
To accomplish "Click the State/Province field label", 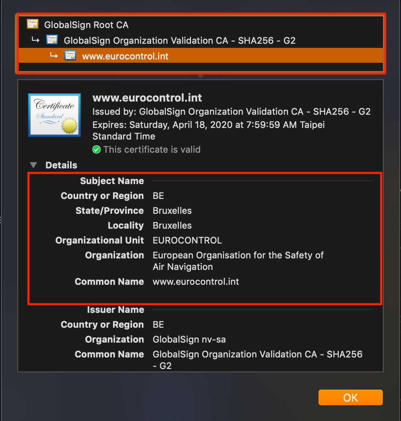I will point(109,211).
